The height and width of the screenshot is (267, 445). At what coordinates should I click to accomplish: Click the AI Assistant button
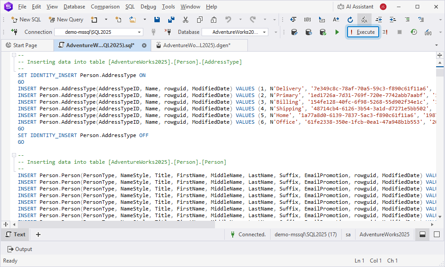pos(355,7)
